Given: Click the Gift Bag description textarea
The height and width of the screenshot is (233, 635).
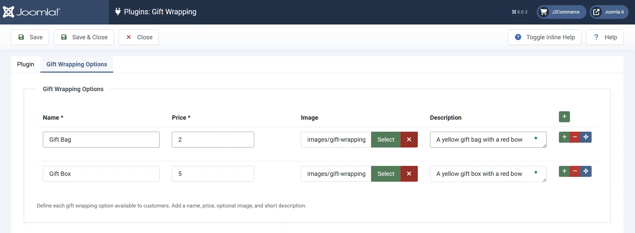Looking at the screenshot, I should coord(488,140).
